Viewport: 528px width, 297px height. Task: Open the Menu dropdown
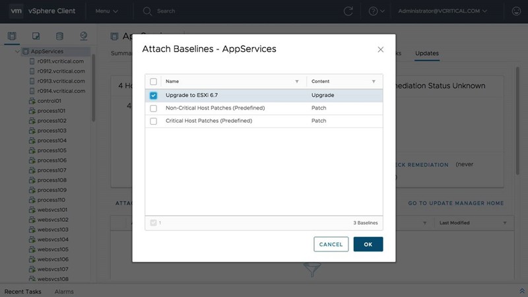click(106, 11)
